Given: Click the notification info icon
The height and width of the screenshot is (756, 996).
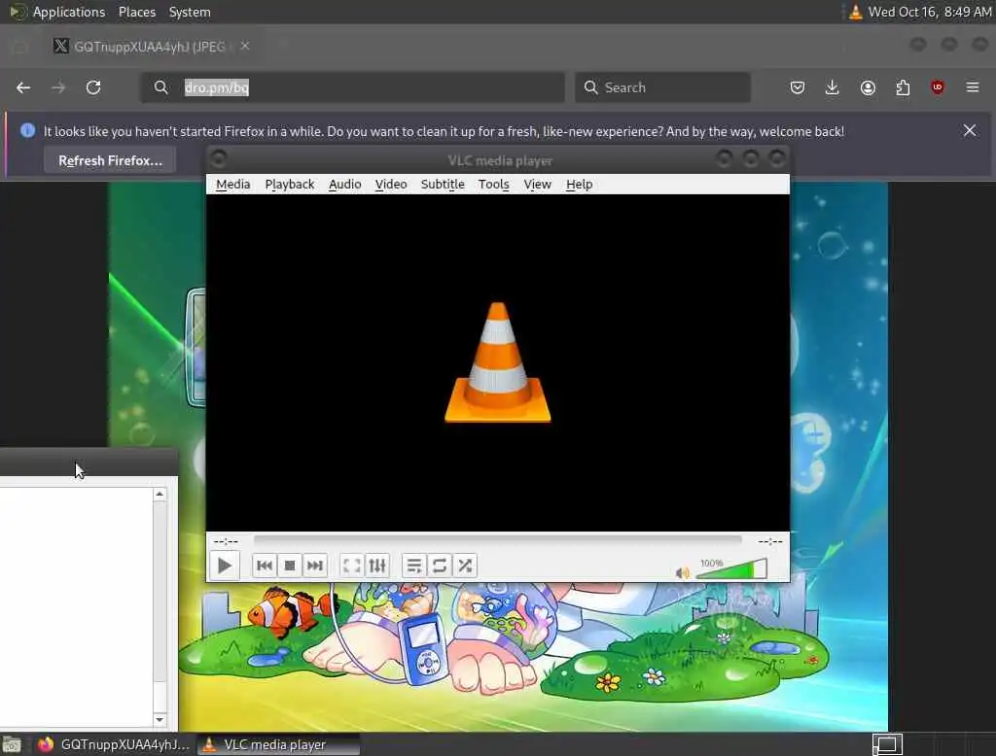Looking at the screenshot, I should coord(27,131).
